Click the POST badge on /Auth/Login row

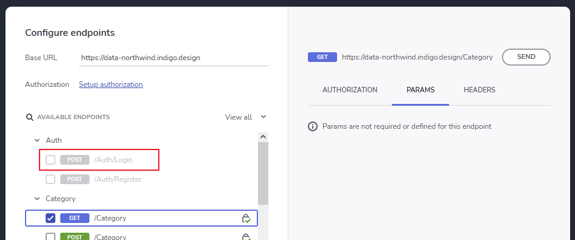[x=75, y=160]
